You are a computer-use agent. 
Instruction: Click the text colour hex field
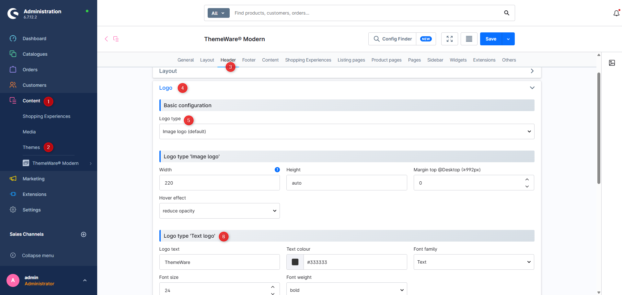click(x=355, y=262)
